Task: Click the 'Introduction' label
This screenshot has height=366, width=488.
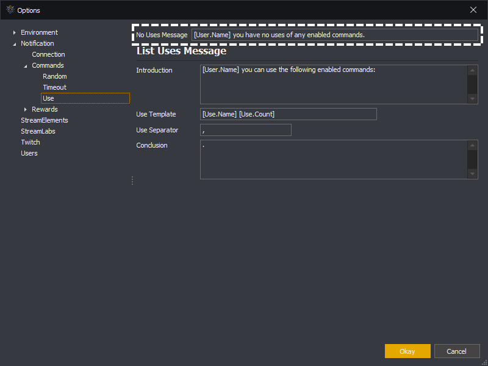Action: click(x=154, y=70)
